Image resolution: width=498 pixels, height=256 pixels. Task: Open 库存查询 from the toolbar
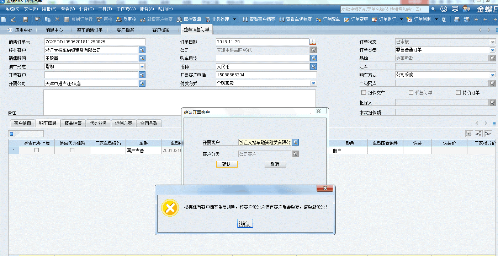[x=189, y=20]
